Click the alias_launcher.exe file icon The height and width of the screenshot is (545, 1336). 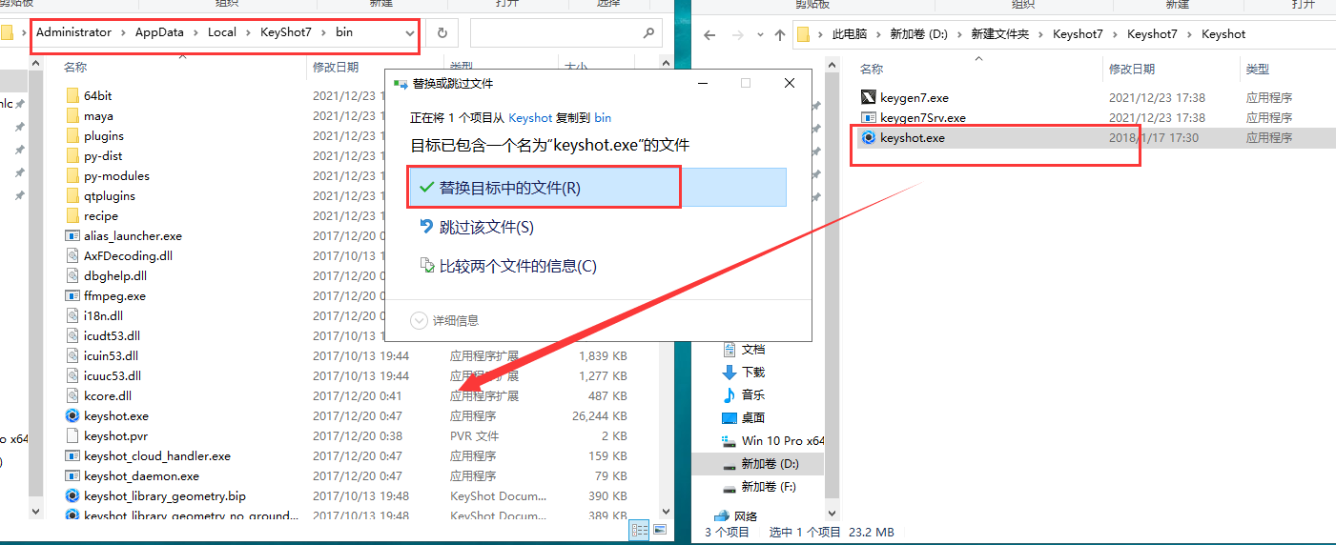(72, 235)
